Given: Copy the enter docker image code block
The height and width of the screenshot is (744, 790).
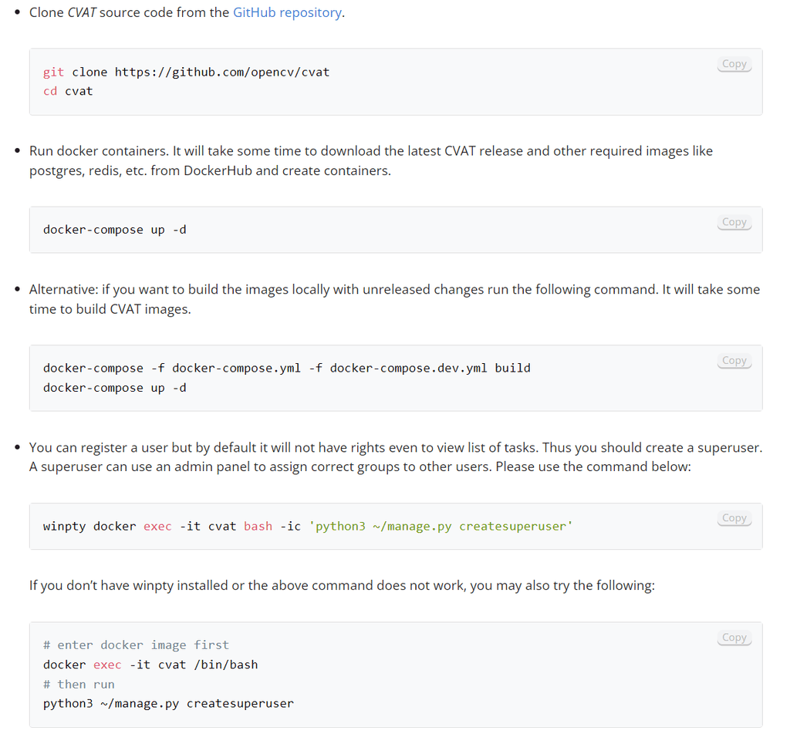Looking at the screenshot, I should tap(734, 638).
